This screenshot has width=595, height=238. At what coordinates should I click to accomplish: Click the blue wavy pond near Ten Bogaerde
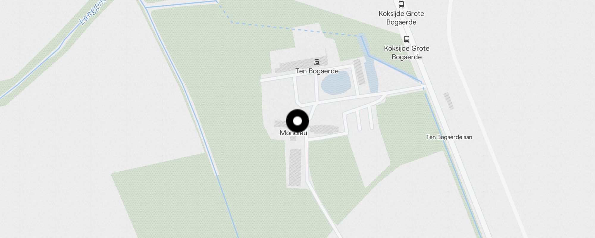click(x=336, y=83)
